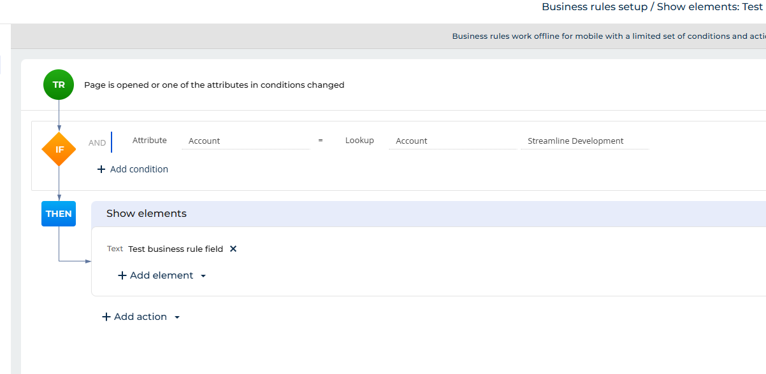Click the blue THEN block icon
The width and height of the screenshot is (766, 374).
[x=59, y=214]
